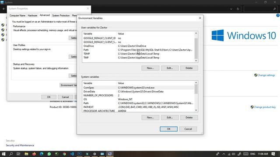Open Change product key link
This screenshot has height=157, width=280.
click(x=265, y=107)
